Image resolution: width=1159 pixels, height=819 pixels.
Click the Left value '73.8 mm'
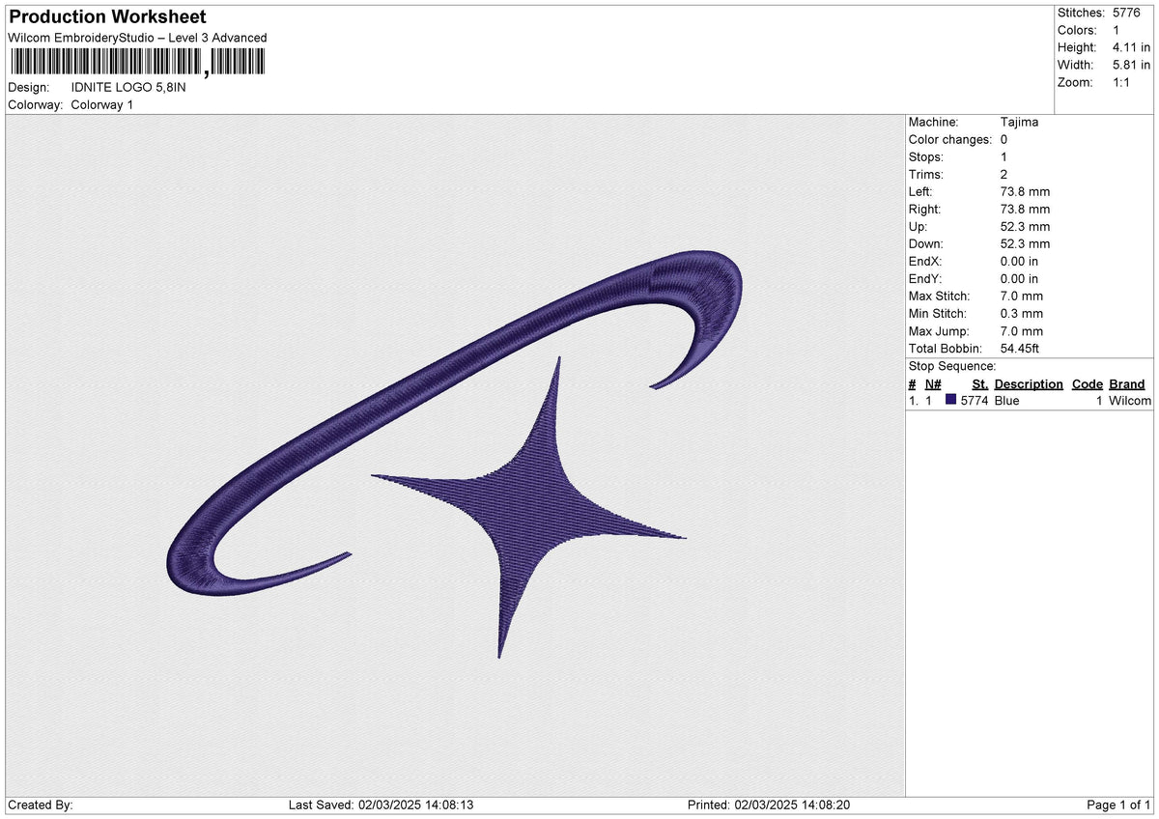point(1026,192)
